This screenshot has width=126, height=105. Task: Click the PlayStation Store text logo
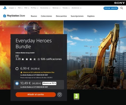[x=16, y=16]
